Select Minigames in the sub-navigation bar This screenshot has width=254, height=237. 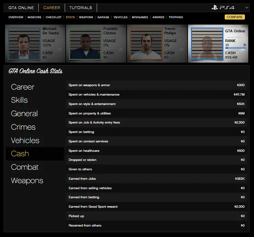140,17
